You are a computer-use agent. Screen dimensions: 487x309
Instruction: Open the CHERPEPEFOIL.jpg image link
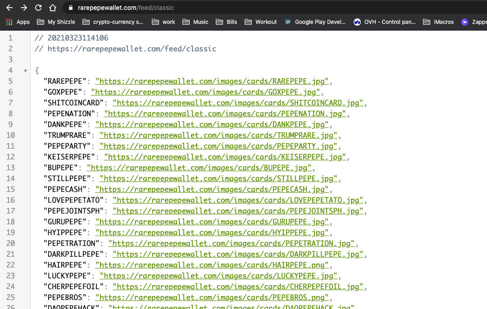[x=238, y=286]
